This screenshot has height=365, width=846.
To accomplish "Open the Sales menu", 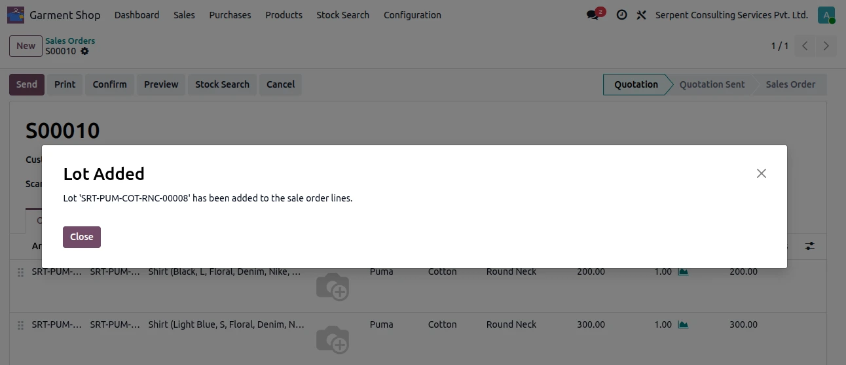I will (184, 14).
